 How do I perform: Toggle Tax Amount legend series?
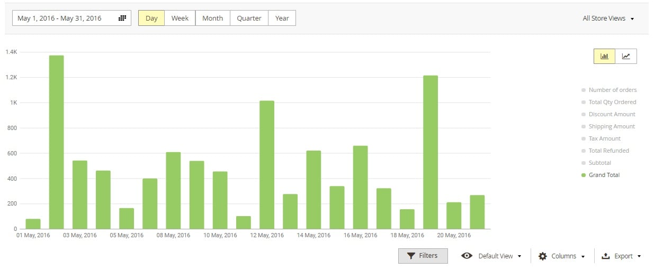click(601, 138)
